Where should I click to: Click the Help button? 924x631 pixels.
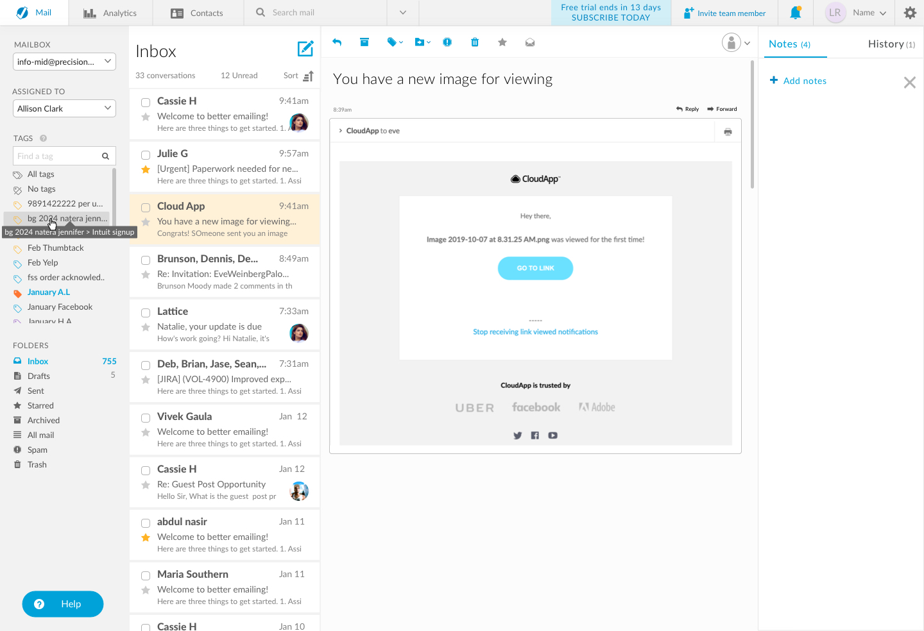click(x=63, y=604)
